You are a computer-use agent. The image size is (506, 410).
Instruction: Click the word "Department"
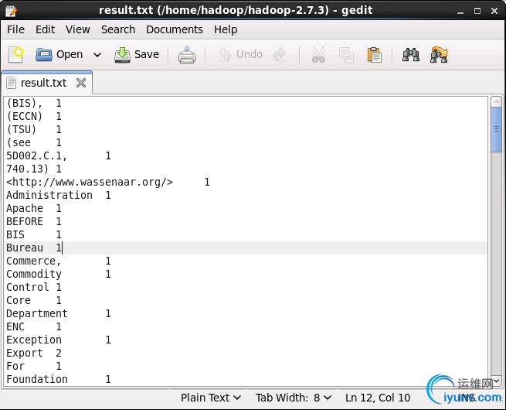(x=37, y=314)
